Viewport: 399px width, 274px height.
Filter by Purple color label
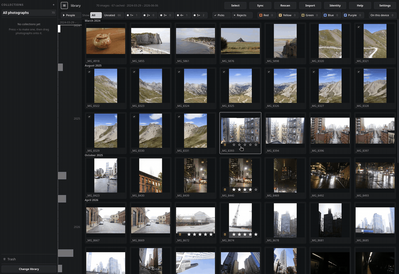pyautogui.click(x=353, y=15)
